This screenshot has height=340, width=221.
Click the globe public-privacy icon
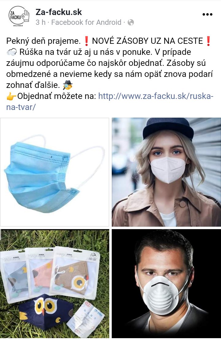pyautogui.click(x=130, y=22)
